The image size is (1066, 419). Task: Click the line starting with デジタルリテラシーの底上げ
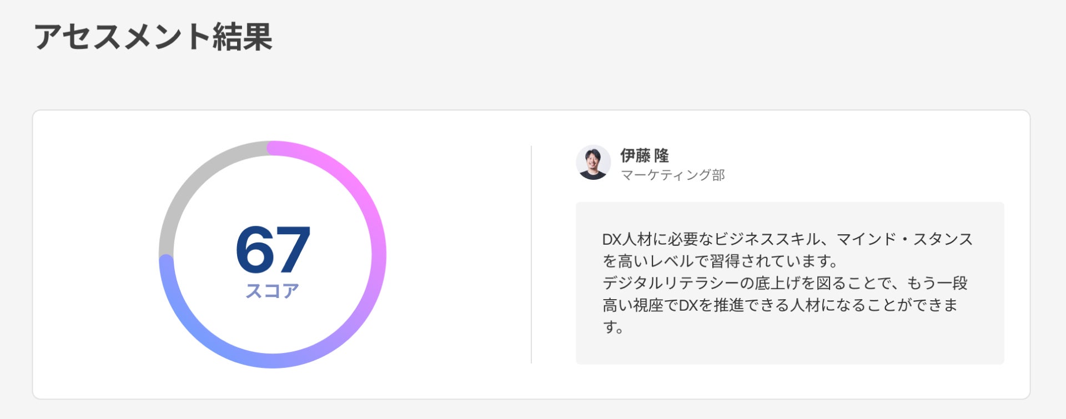(x=785, y=283)
